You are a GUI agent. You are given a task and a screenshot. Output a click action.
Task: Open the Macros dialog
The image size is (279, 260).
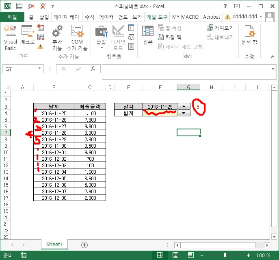(x=27, y=35)
